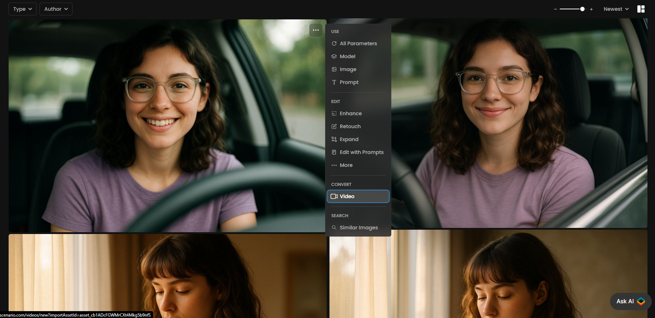Select Expand in Edit section

[358, 139]
